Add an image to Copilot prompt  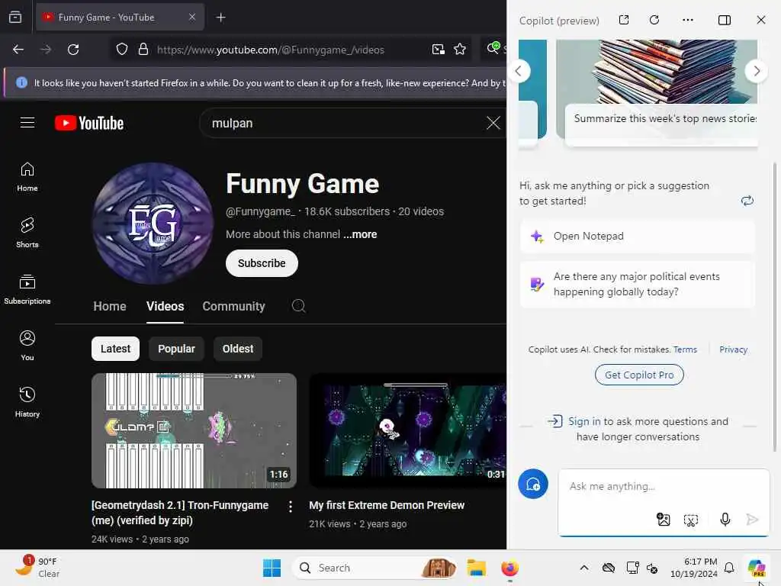tap(664, 520)
